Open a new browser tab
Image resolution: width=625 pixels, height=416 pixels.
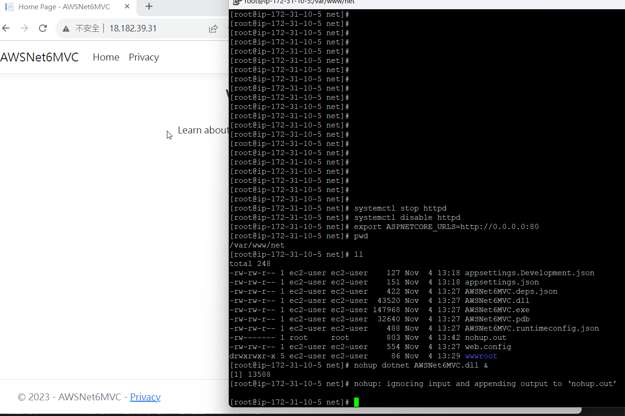coord(149,6)
